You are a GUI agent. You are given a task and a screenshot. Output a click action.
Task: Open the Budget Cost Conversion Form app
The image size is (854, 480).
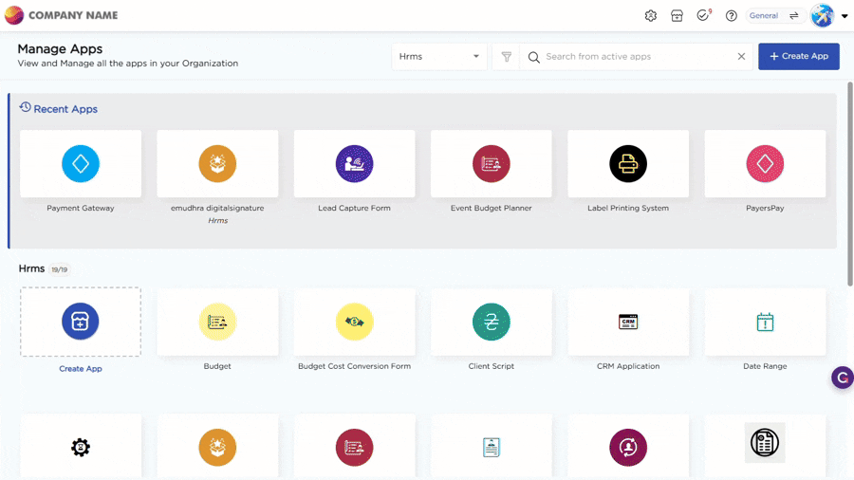354,323
